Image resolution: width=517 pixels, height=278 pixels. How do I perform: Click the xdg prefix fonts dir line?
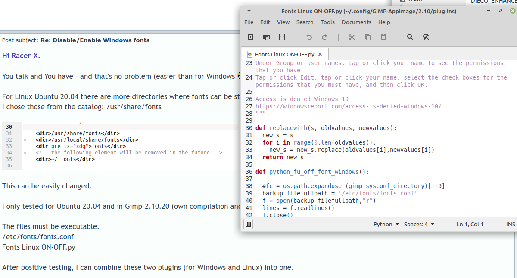coord(81,146)
